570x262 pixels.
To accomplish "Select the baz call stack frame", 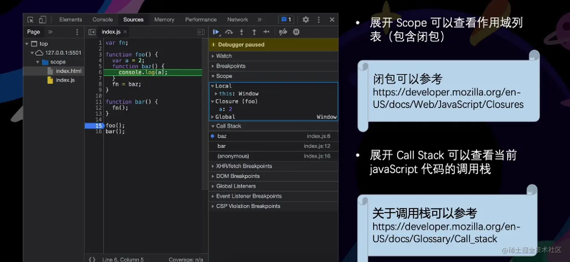I will [x=273, y=136].
